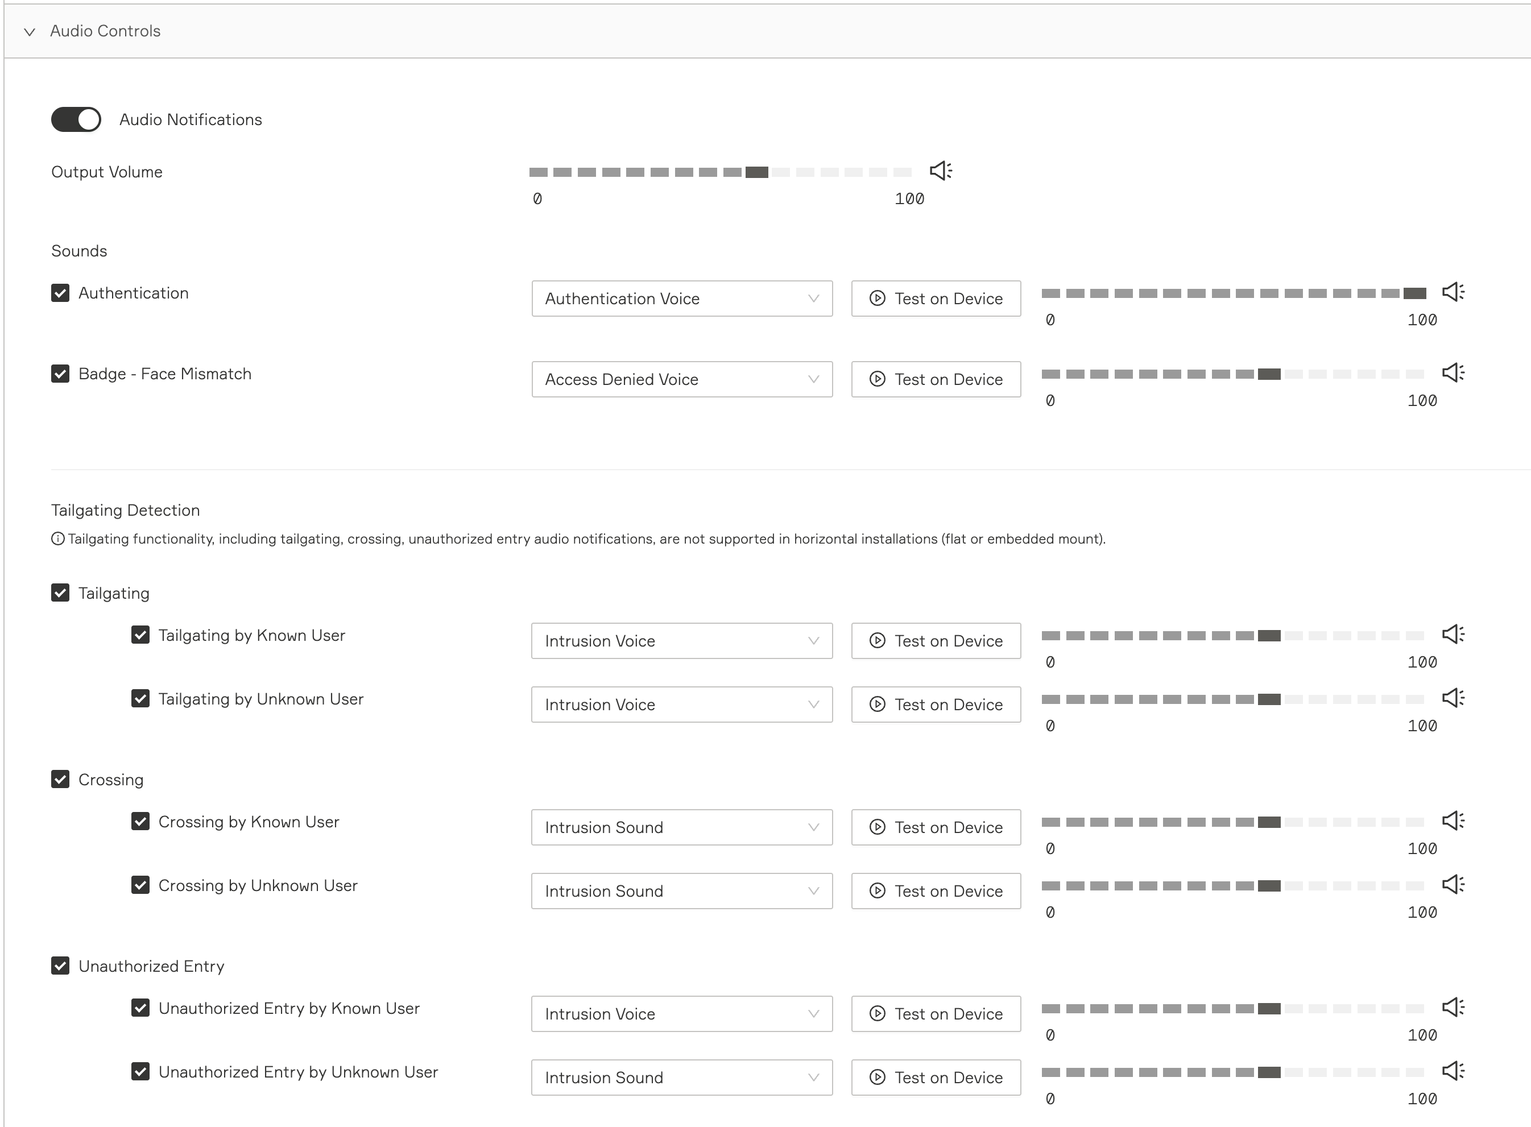Open the Access Denied Voice dropdown
This screenshot has height=1127, width=1531.
point(681,379)
